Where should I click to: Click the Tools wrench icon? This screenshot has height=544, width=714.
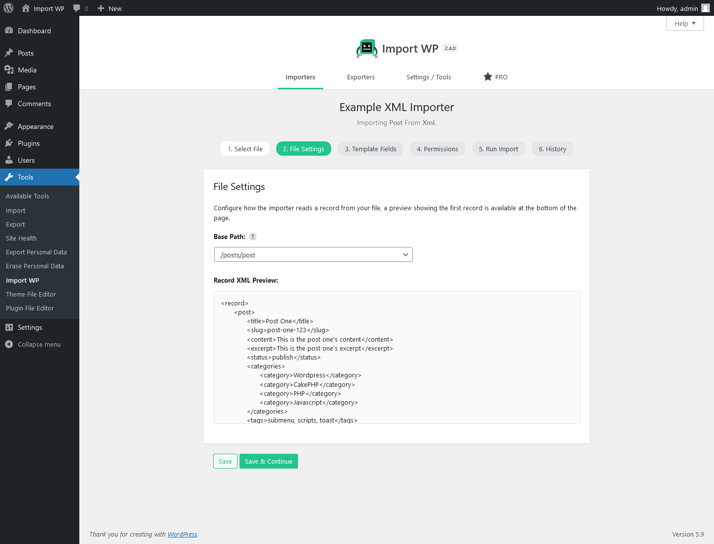pos(10,177)
